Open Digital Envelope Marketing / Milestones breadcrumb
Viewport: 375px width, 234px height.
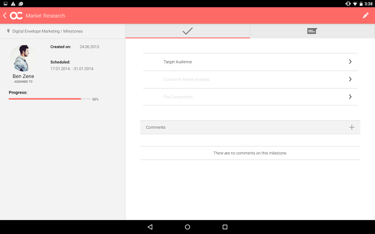click(47, 31)
